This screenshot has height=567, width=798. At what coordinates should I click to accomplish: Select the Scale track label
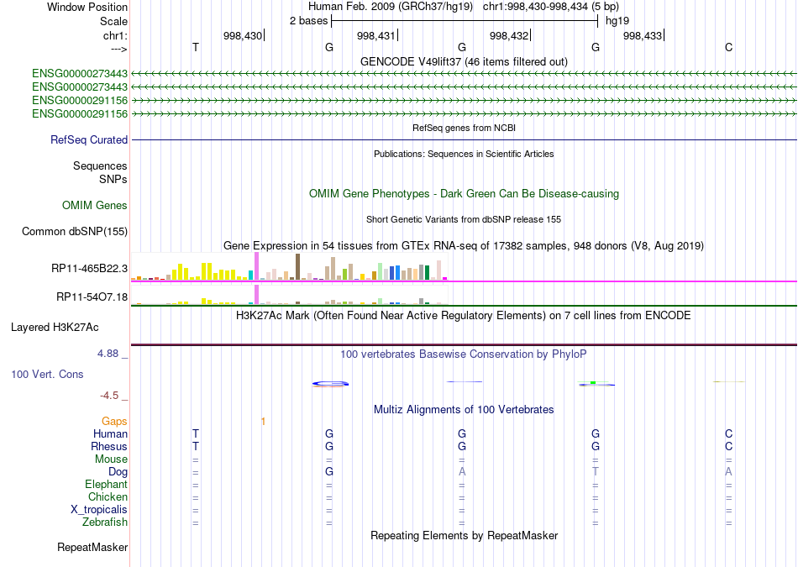113,21
